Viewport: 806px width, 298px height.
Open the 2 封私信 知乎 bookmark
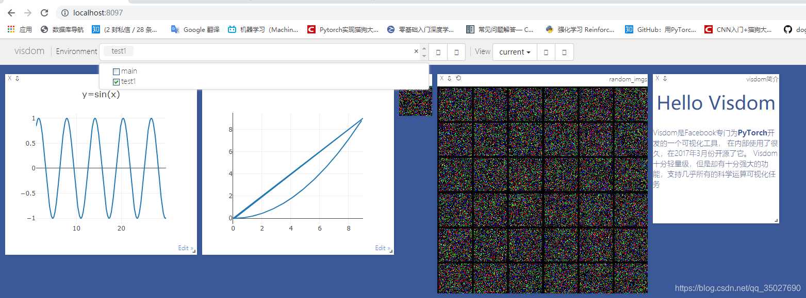(125, 30)
